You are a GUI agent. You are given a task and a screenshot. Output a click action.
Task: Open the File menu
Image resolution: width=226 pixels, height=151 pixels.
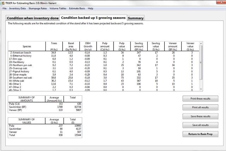[5, 8]
